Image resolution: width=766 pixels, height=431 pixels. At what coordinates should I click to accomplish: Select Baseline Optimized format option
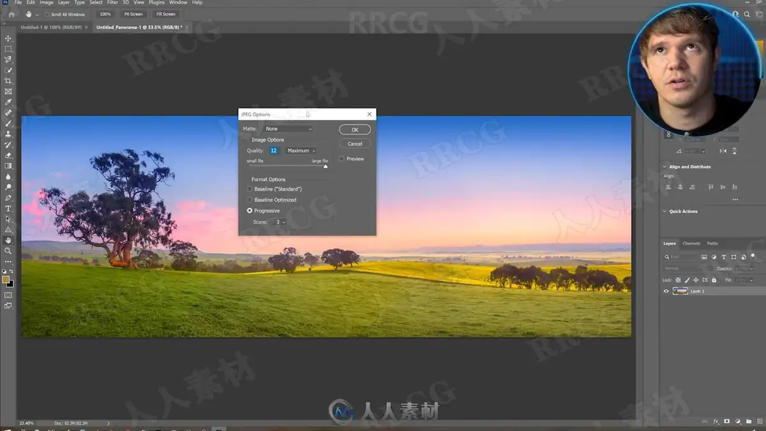[x=250, y=200]
